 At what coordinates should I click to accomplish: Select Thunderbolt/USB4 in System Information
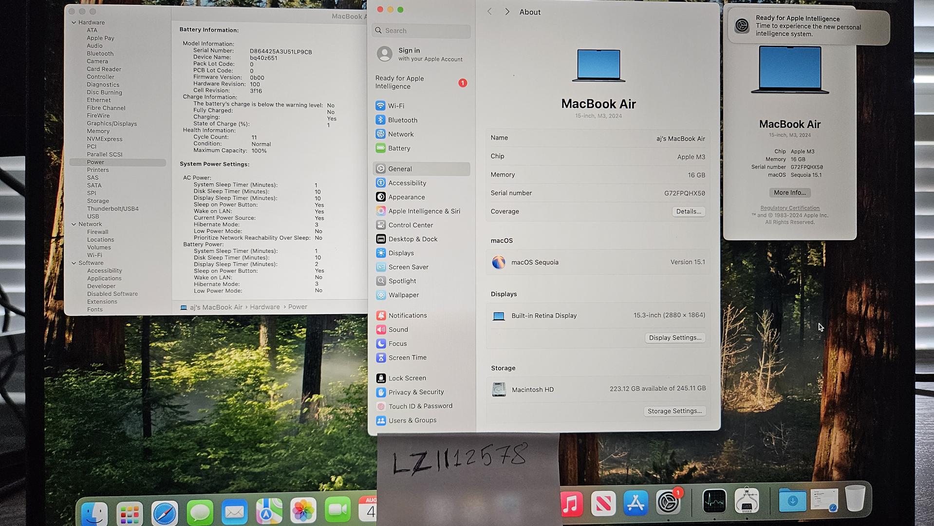point(113,208)
